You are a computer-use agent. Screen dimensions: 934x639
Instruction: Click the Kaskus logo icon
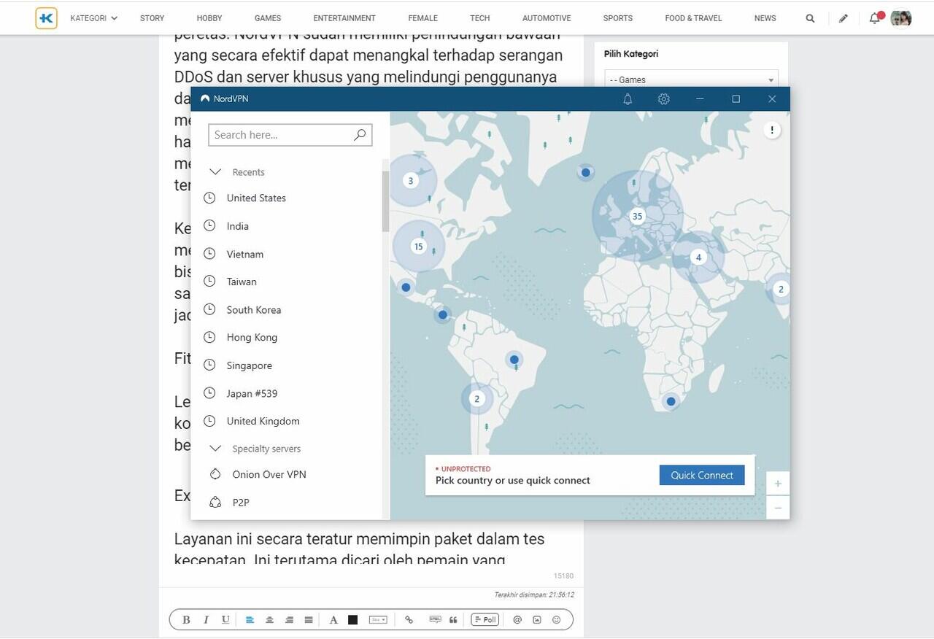point(46,18)
